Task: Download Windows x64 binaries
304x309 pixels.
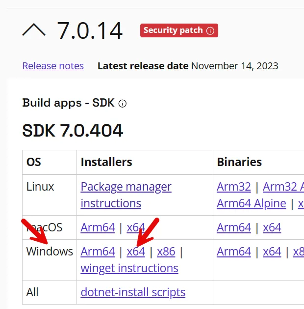Action: click(x=272, y=252)
